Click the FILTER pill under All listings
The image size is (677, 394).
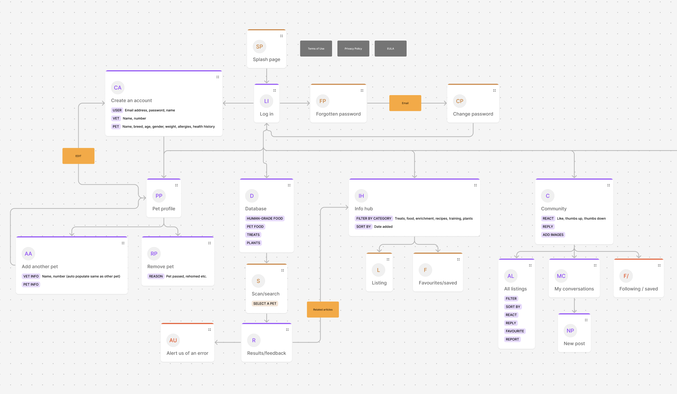(x=511, y=298)
